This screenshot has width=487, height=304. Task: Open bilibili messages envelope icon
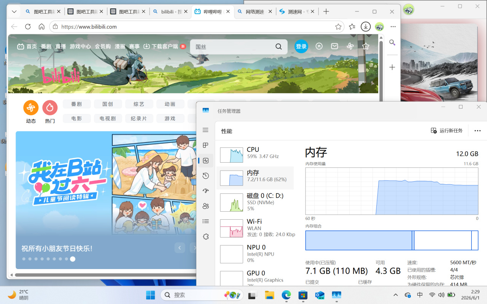tap(334, 46)
